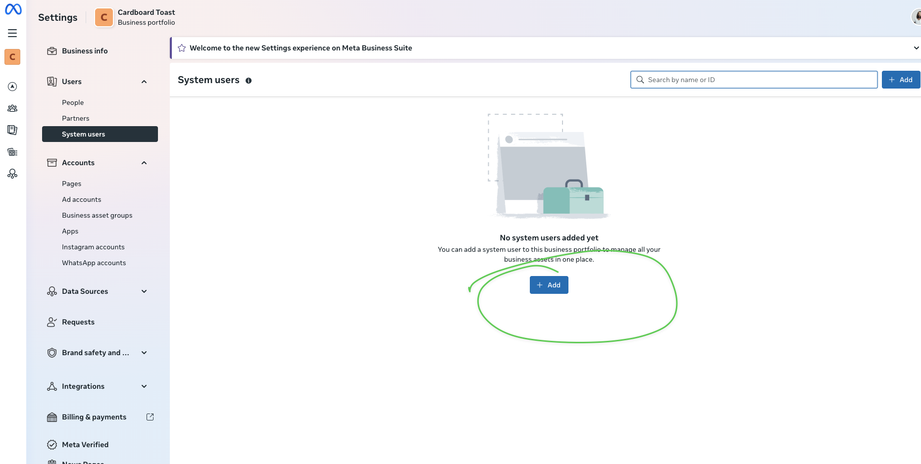Open the Meta logo home icon
921x464 pixels.
(x=13, y=9)
